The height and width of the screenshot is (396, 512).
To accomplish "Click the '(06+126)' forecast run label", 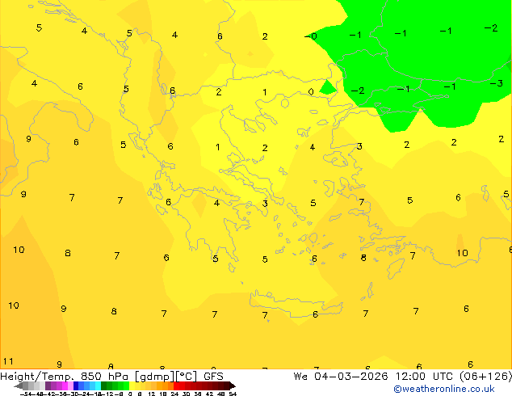I will tap(486, 377).
